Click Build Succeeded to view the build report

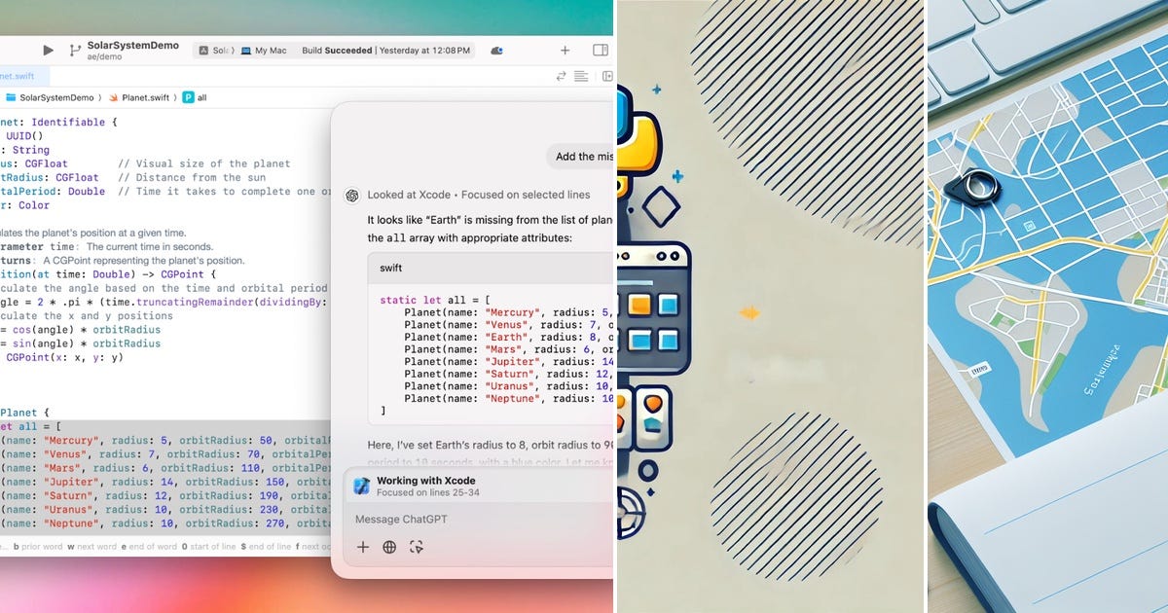coord(334,50)
